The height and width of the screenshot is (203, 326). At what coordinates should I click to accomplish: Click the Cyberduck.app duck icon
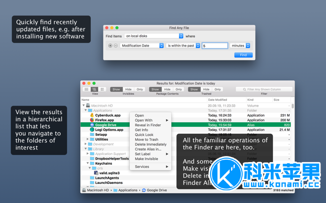pos(92,115)
